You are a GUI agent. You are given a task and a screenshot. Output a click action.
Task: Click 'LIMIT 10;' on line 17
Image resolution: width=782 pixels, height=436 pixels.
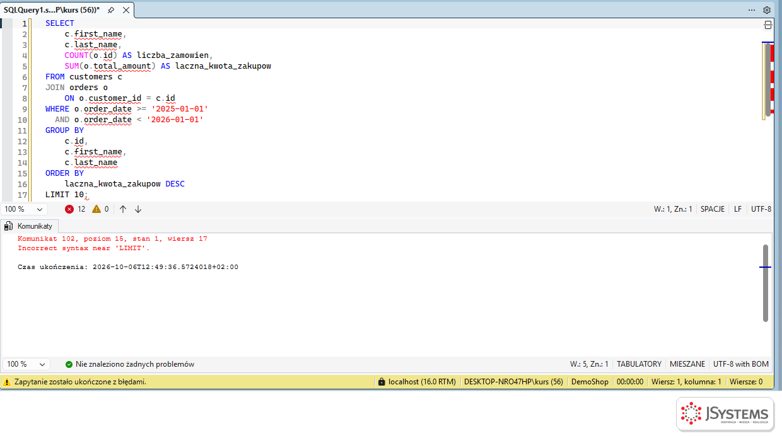(x=67, y=195)
